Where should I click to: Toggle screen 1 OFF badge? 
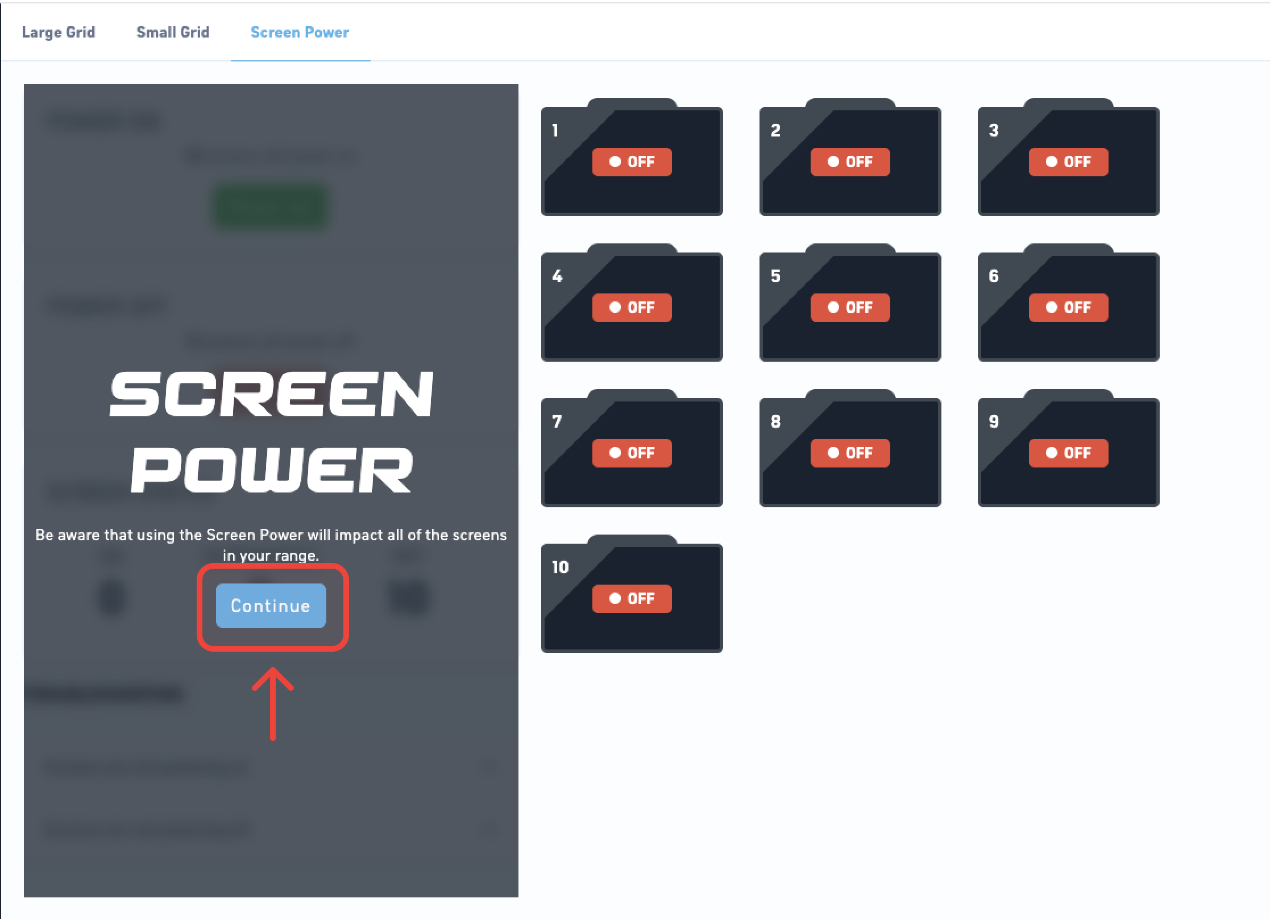click(x=632, y=162)
